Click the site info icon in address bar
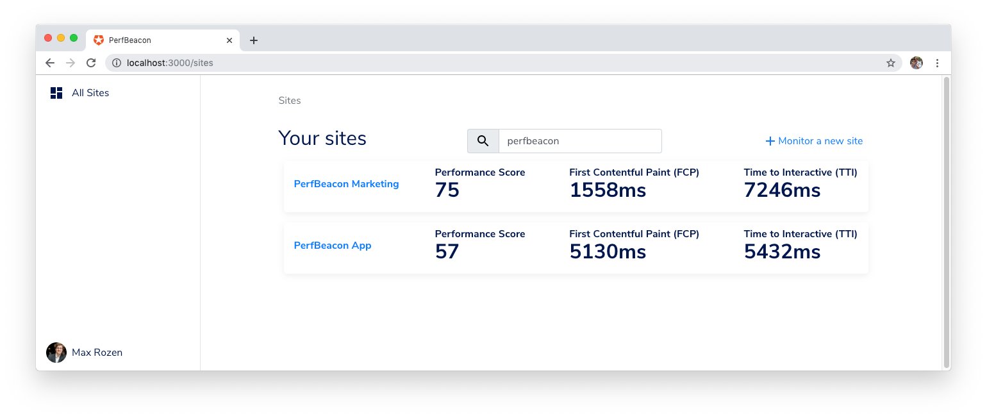 coord(116,63)
